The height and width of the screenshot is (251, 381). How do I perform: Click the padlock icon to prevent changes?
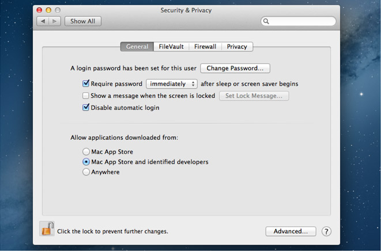(x=47, y=229)
